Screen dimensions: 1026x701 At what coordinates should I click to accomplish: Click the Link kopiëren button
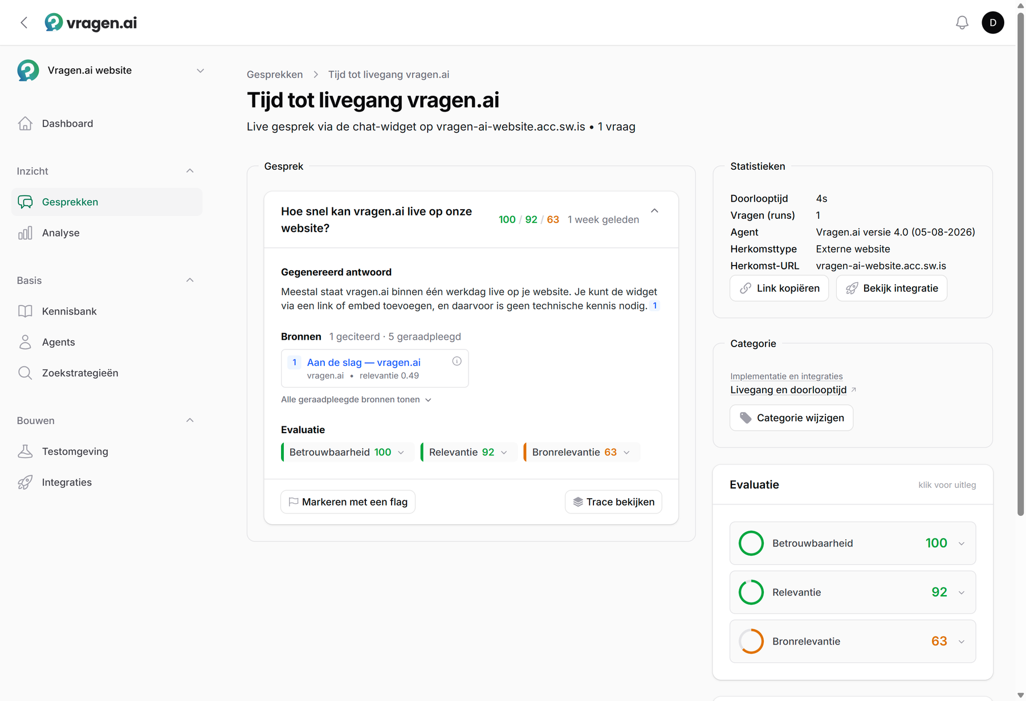pyautogui.click(x=779, y=288)
